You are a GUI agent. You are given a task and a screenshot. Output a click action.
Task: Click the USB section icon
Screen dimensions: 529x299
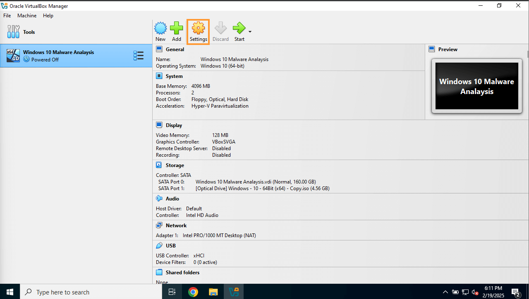pos(159,245)
